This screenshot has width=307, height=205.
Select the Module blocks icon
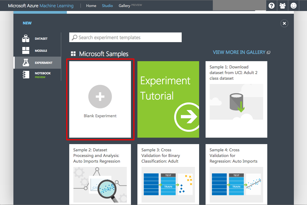pos(26,51)
